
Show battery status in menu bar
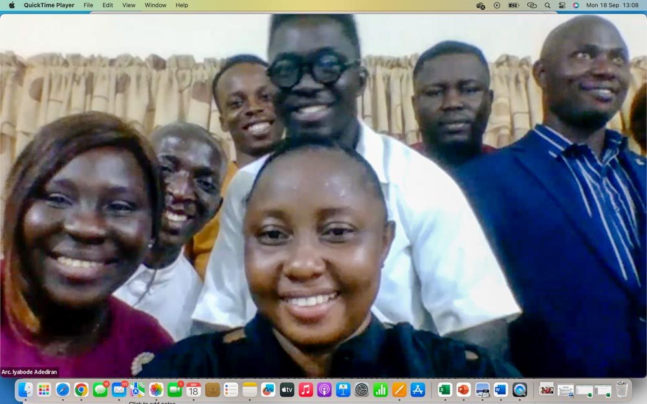[514, 5]
